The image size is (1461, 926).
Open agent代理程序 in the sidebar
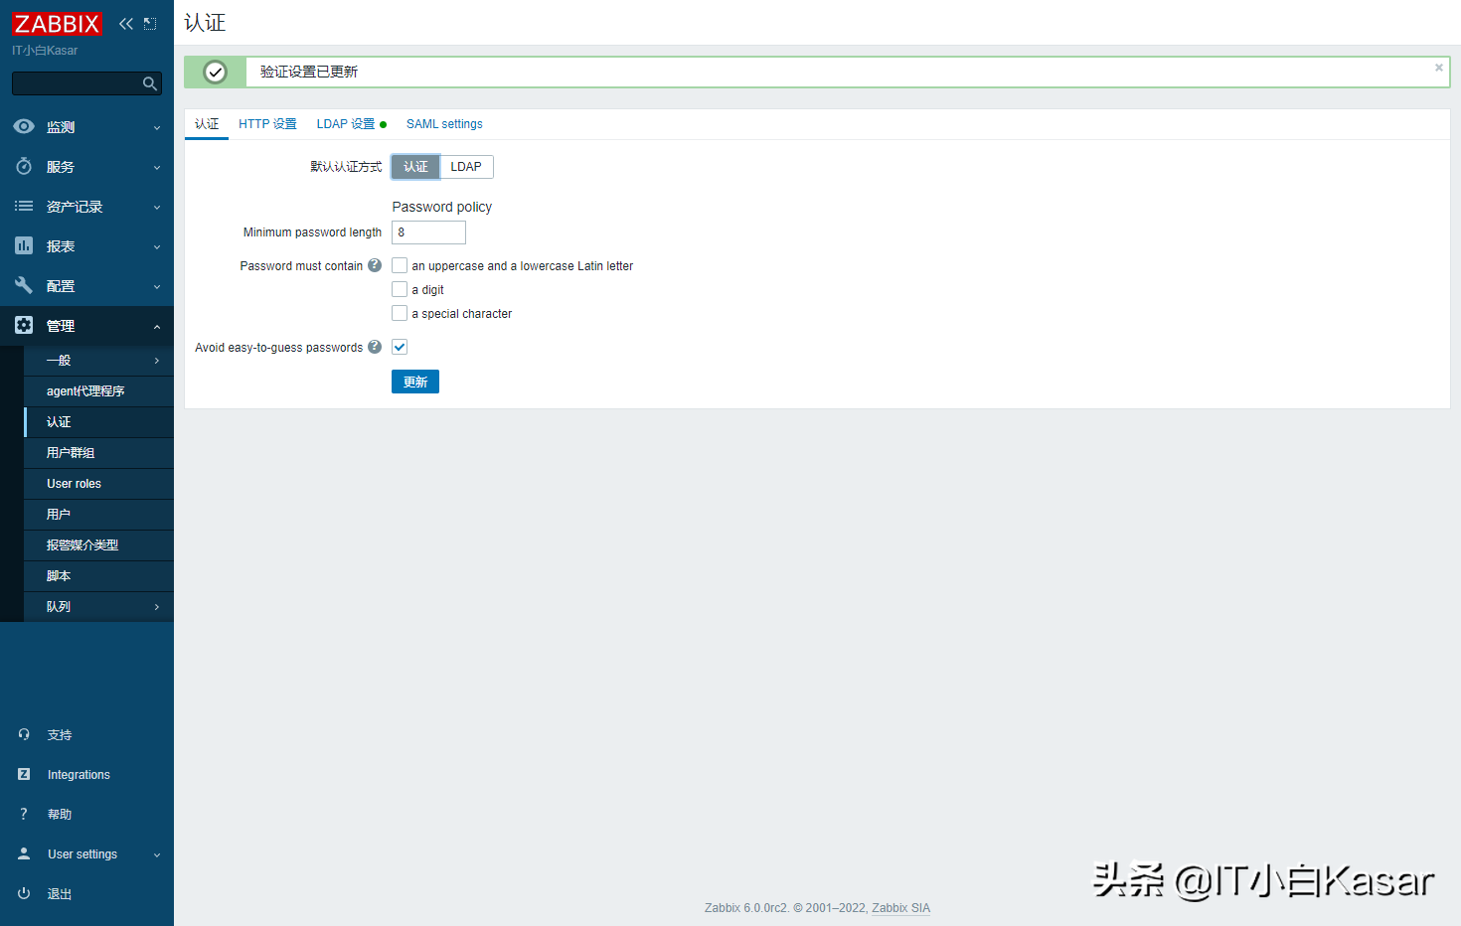[x=98, y=391]
